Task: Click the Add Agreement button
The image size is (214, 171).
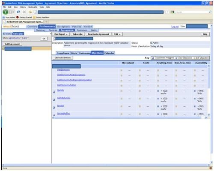Action: (x=12, y=44)
